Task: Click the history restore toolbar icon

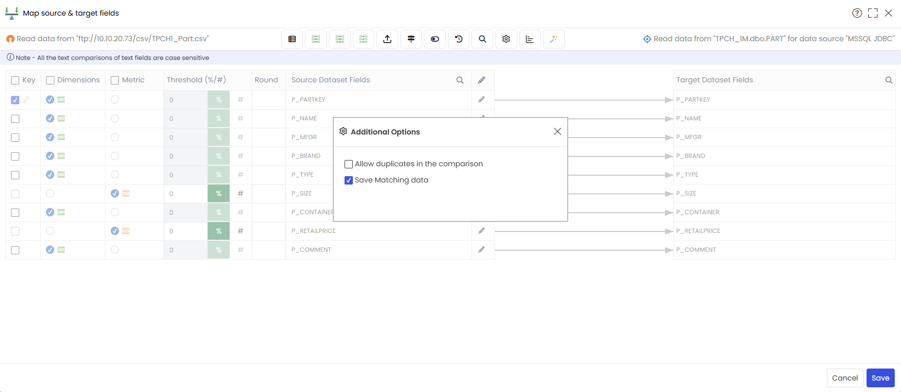Action: point(459,39)
